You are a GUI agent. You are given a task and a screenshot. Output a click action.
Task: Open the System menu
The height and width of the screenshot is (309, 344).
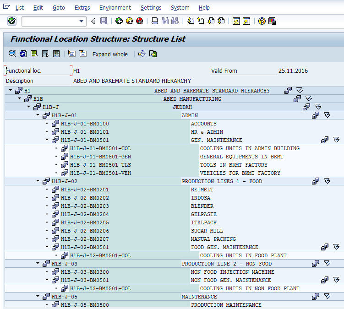point(180,8)
